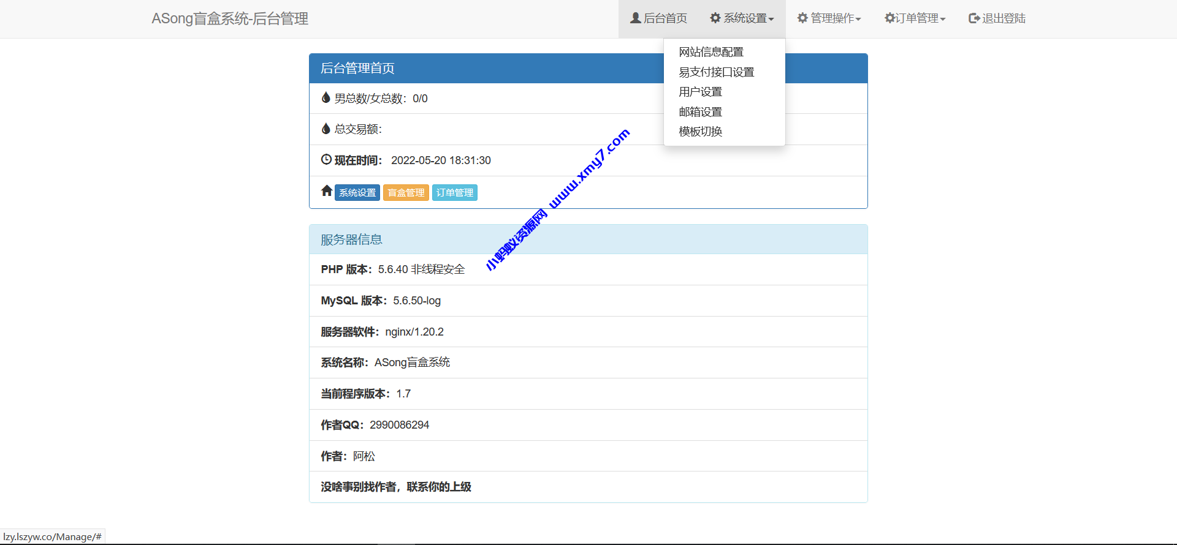The height and width of the screenshot is (545, 1177).
Task: Choose 易支付接口设置 in the dropdown
Action: tap(716, 72)
